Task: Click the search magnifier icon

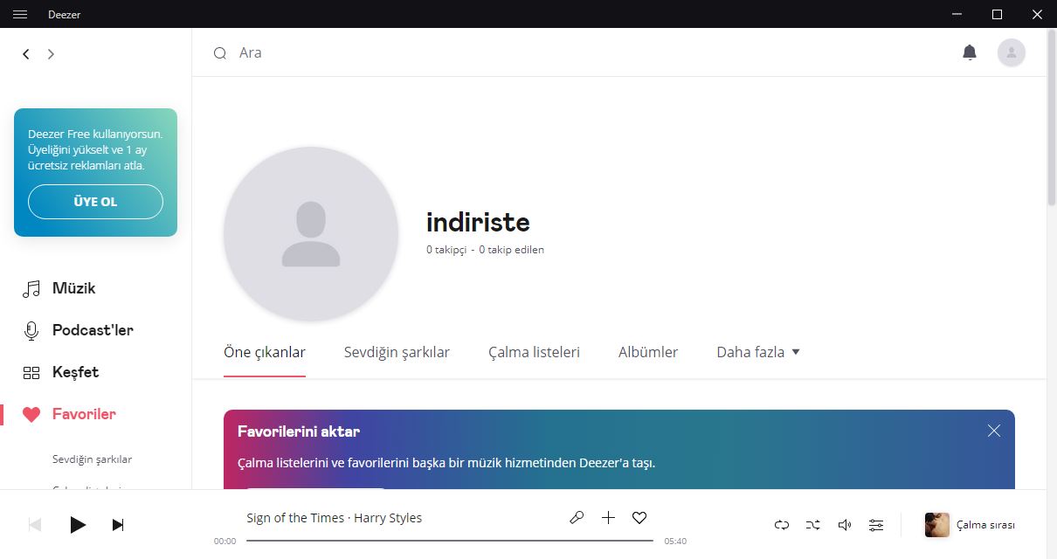Action: [x=220, y=53]
